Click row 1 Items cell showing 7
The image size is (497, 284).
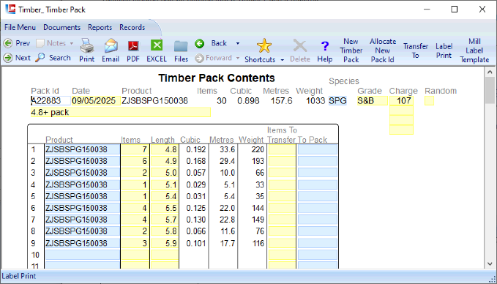click(135, 149)
